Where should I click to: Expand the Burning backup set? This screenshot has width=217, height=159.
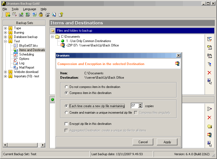[5, 33]
